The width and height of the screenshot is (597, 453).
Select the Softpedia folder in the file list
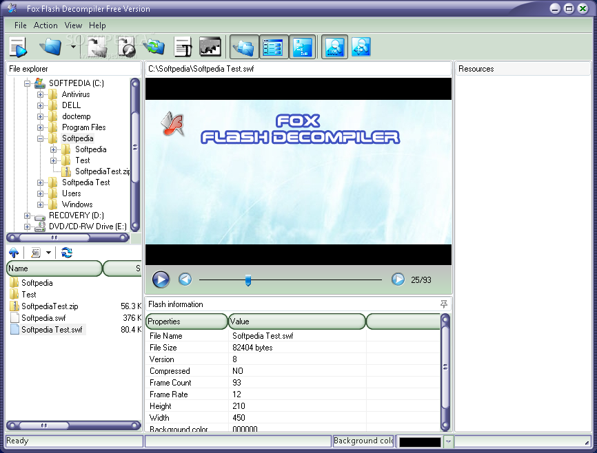[x=37, y=282]
